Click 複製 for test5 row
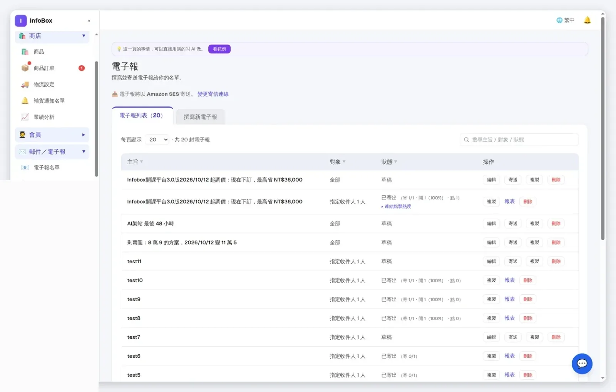 tap(491, 375)
